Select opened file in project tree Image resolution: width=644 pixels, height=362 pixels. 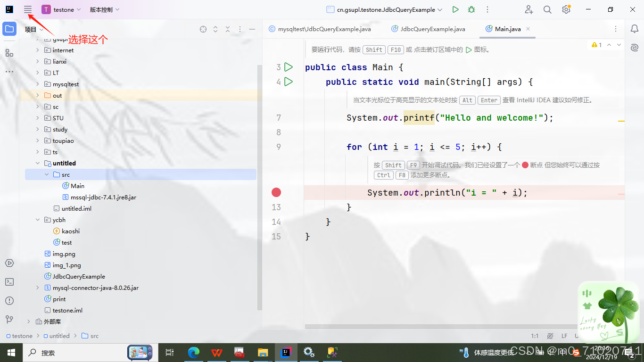pyautogui.click(x=203, y=29)
